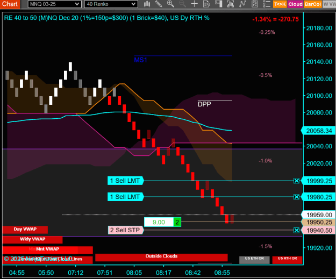The height and width of the screenshot is (279, 336).
Task: Click the 19980.25 price axis marker
Action: click(x=318, y=197)
